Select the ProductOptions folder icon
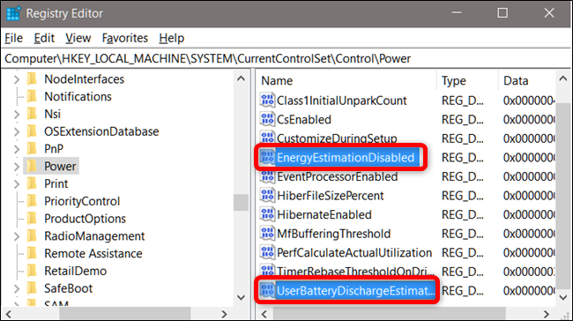 click(32, 219)
